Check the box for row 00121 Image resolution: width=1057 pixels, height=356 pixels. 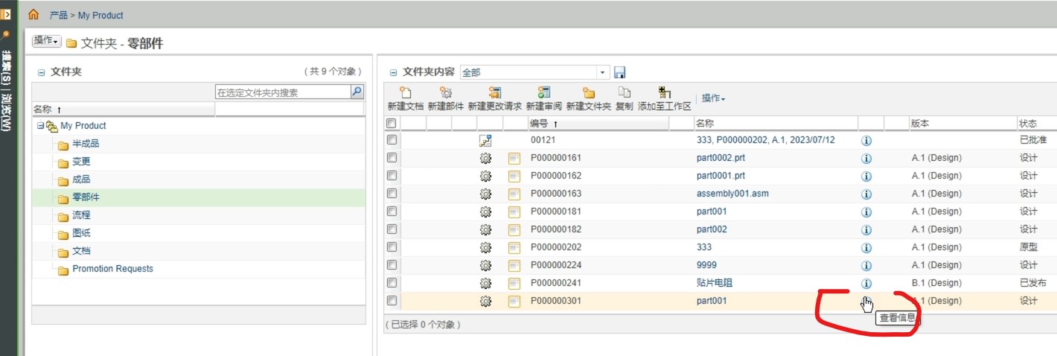(392, 139)
